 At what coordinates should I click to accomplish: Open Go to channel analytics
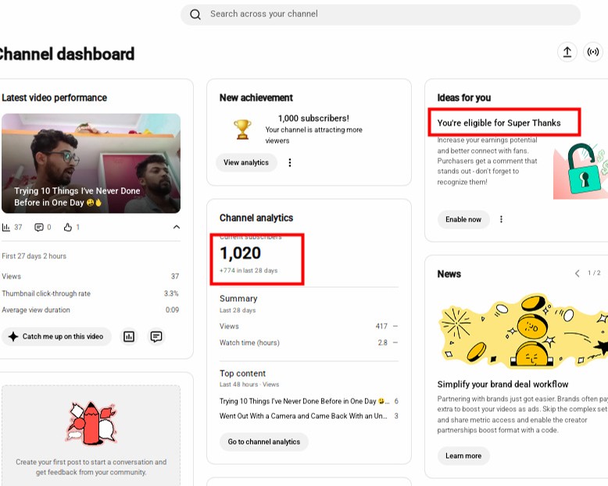point(264,442)
